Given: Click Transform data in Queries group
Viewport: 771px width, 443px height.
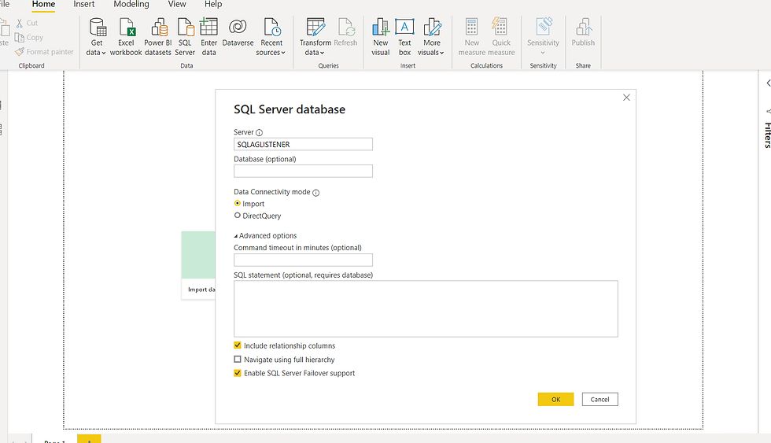Looking at the screenshot, I should 315,37.
